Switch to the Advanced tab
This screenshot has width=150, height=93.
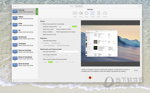point(79,6)
